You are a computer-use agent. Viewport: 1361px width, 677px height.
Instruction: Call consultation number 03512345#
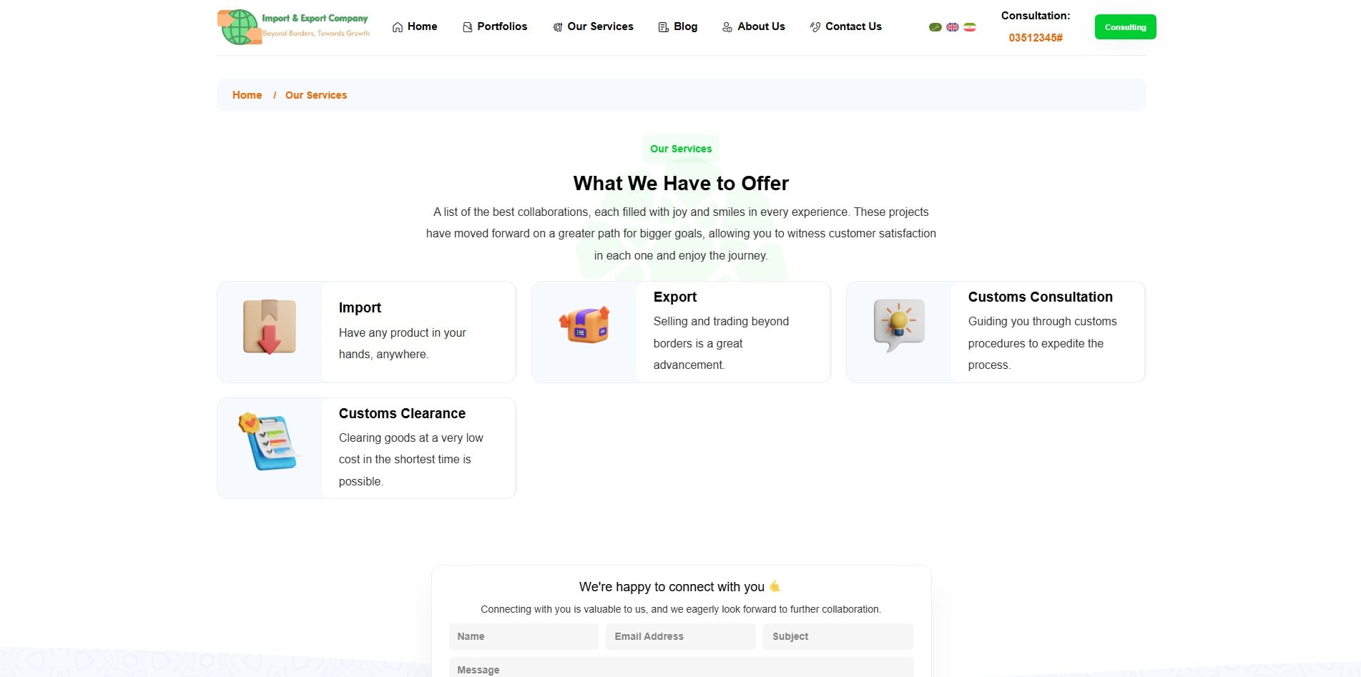[x=1035, y=38]
